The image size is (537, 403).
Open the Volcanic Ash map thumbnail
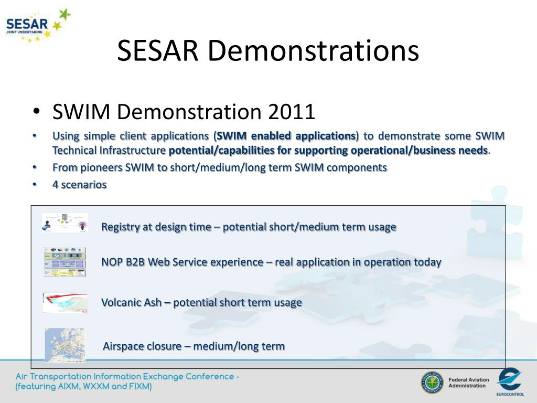pyautogui.click(x=65, y=302)
